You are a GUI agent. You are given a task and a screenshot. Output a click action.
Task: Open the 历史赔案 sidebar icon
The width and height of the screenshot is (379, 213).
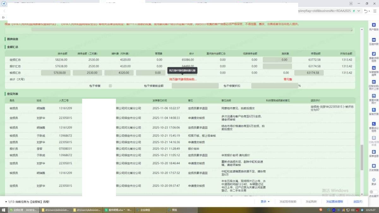[374, 166]
